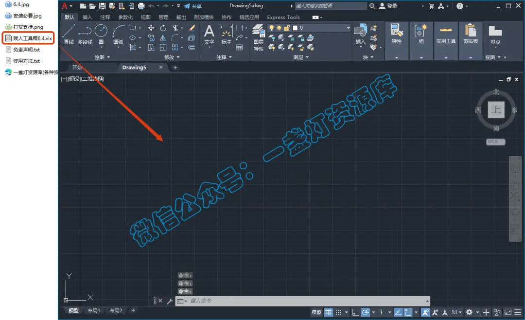Click the Plot/Print icon in quick access toolbar
This screenshot has height=320, width=525.
[x=141, y=6]
